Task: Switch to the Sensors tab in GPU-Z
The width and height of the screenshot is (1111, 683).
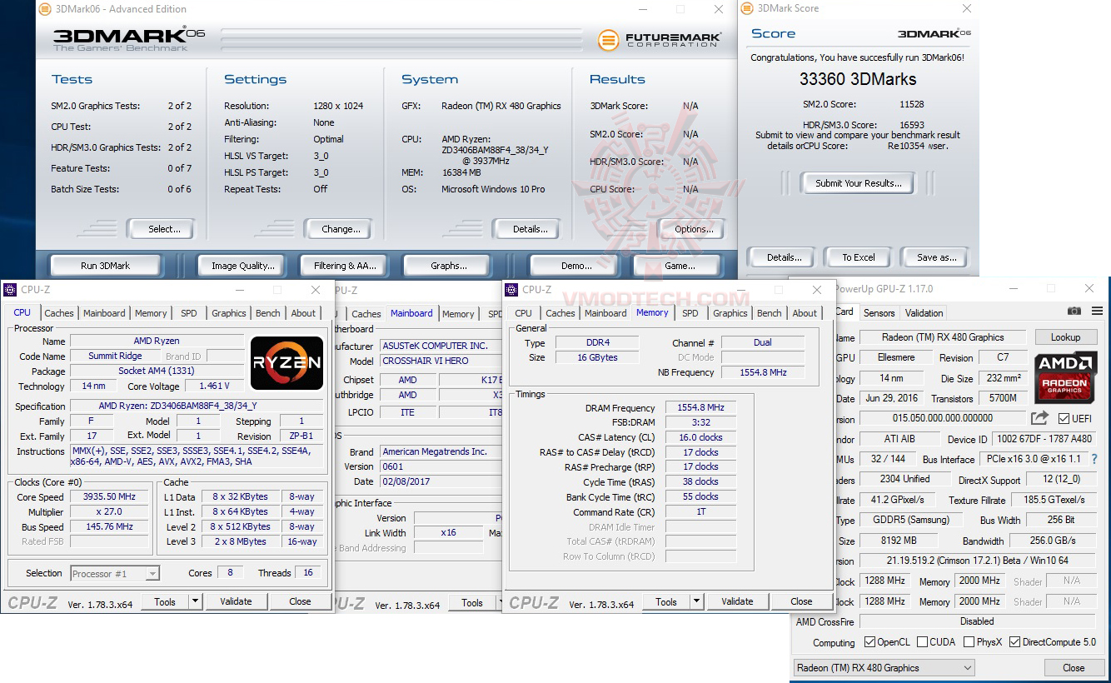Action: [879, 313]
